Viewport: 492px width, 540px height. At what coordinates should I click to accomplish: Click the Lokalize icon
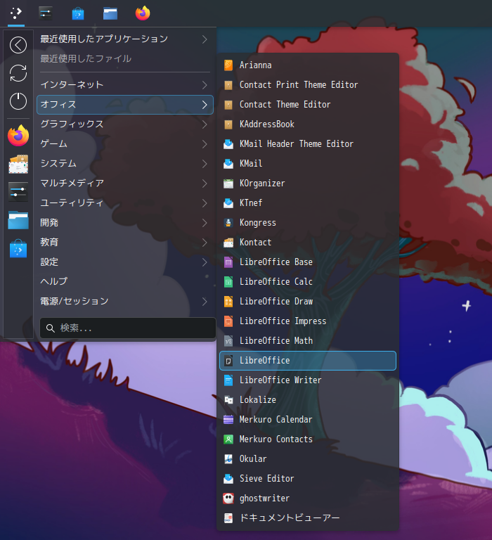pos(228,400)
